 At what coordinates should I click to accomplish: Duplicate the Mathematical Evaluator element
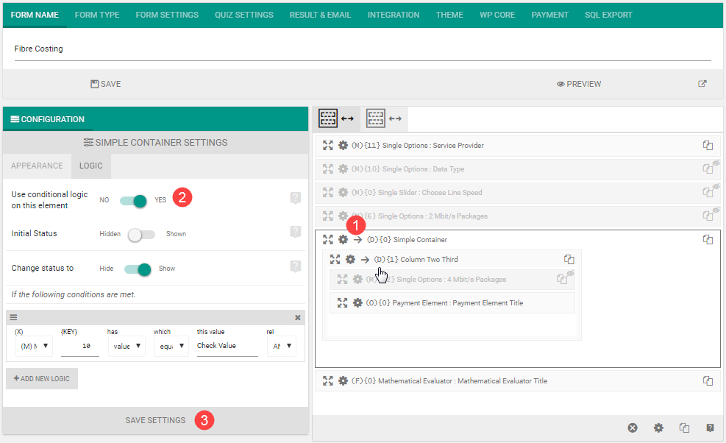[x=708, y=381]
